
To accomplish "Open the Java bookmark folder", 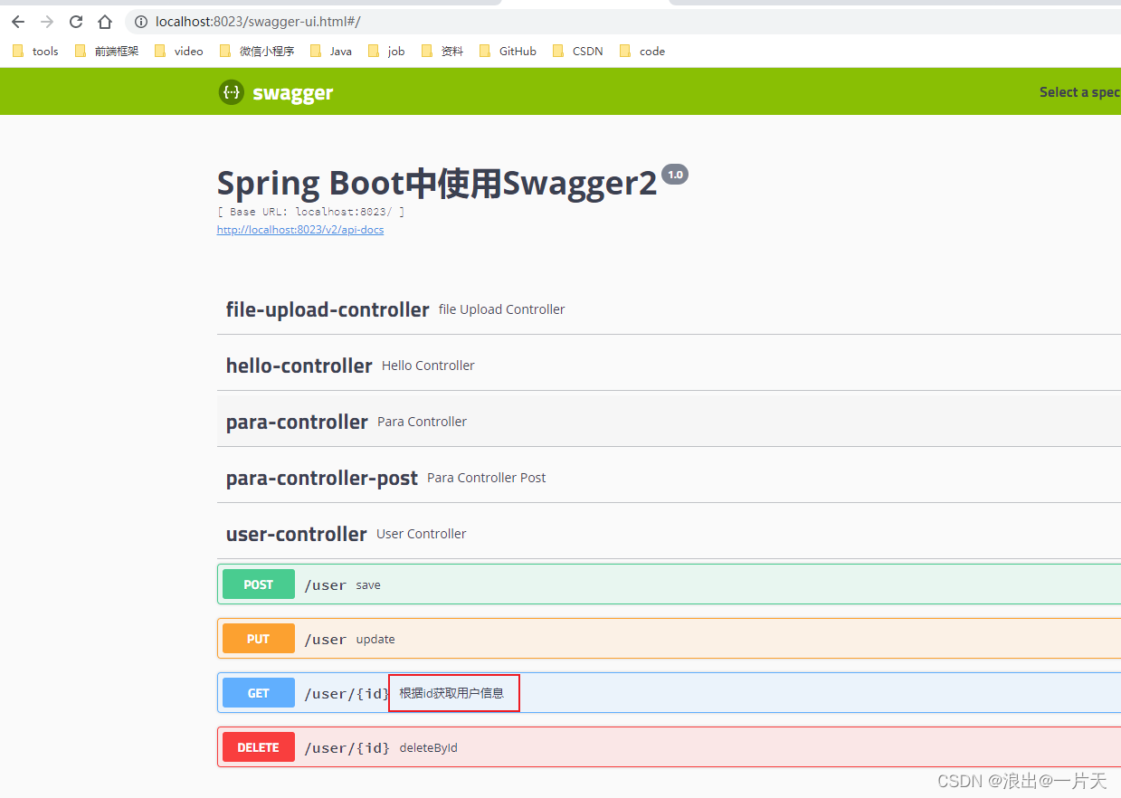I will click(331, 51).
